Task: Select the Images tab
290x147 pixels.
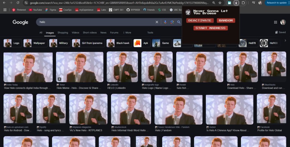Action: pyautogui.click(x=50, y=33)
